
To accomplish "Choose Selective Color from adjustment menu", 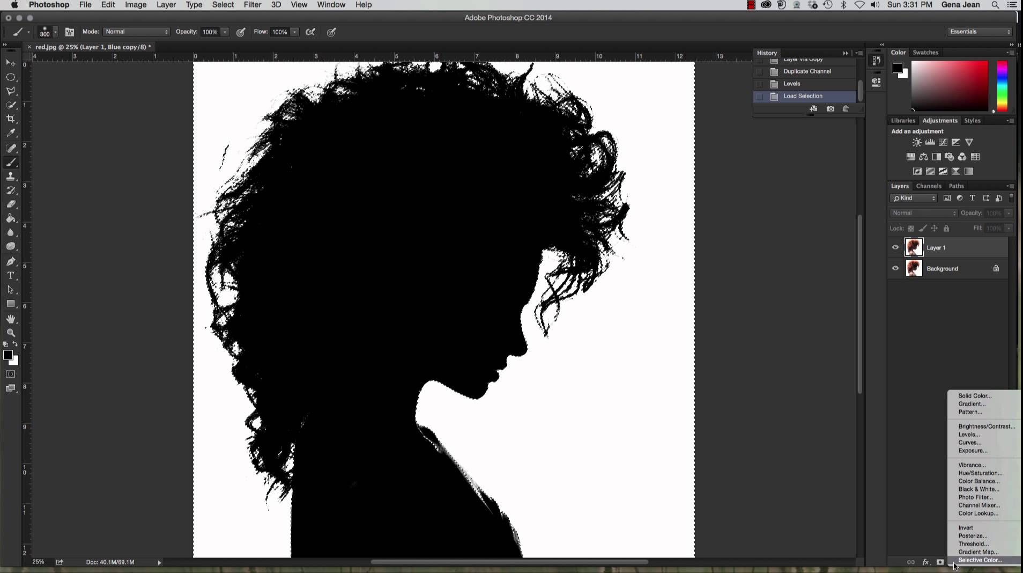I will click(x=980, y=560).
